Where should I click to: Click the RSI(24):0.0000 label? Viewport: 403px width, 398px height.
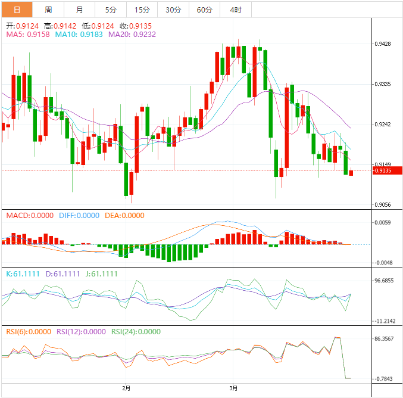pyautogui.click(x=136, y=332)
